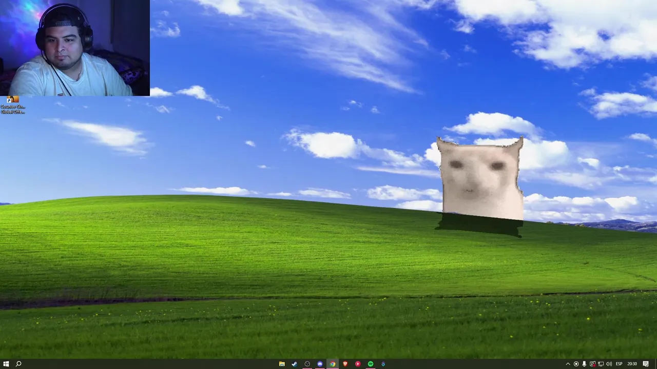Image resolution: width=657 pixels, height=369 pixels.
Task: Click the circular record tray icon
Action: coord(576,364)
